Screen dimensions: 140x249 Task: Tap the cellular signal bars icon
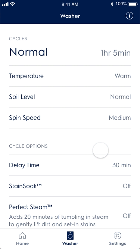click(x=5, y=4)
